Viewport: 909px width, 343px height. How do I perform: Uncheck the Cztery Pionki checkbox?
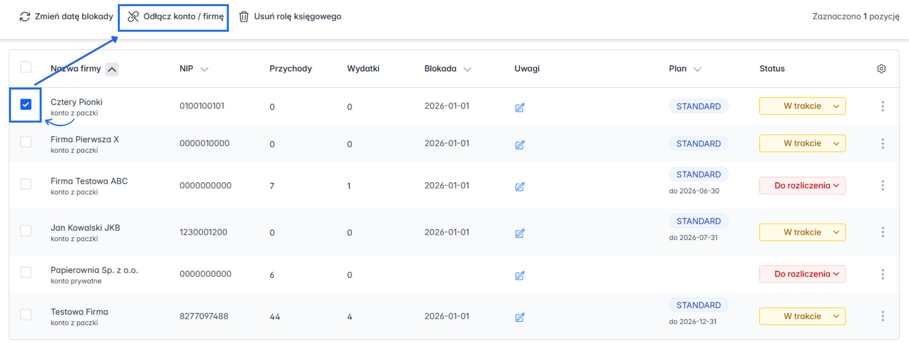(x=26, y=104)
